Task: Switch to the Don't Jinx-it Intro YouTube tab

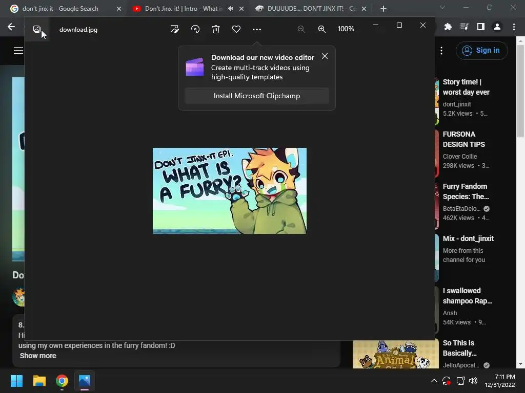Action: point(184,9)
